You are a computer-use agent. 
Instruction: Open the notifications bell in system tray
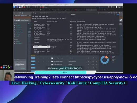114,7
